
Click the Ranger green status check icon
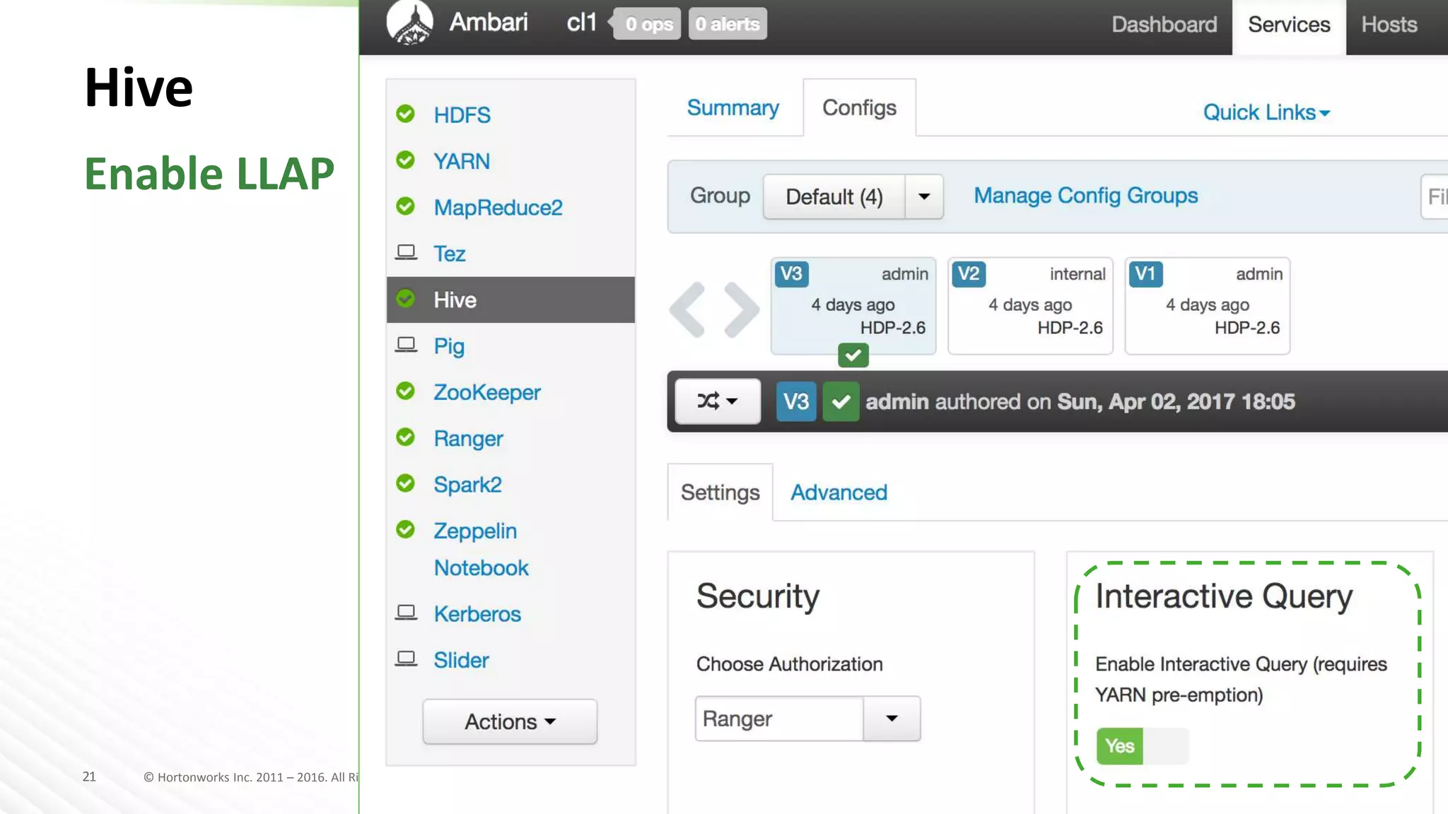tap(405, 437)
